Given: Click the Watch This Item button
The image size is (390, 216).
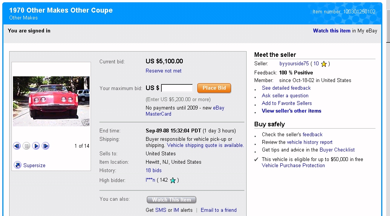Looking at the screenshot, I should click(x=171, y=200).
